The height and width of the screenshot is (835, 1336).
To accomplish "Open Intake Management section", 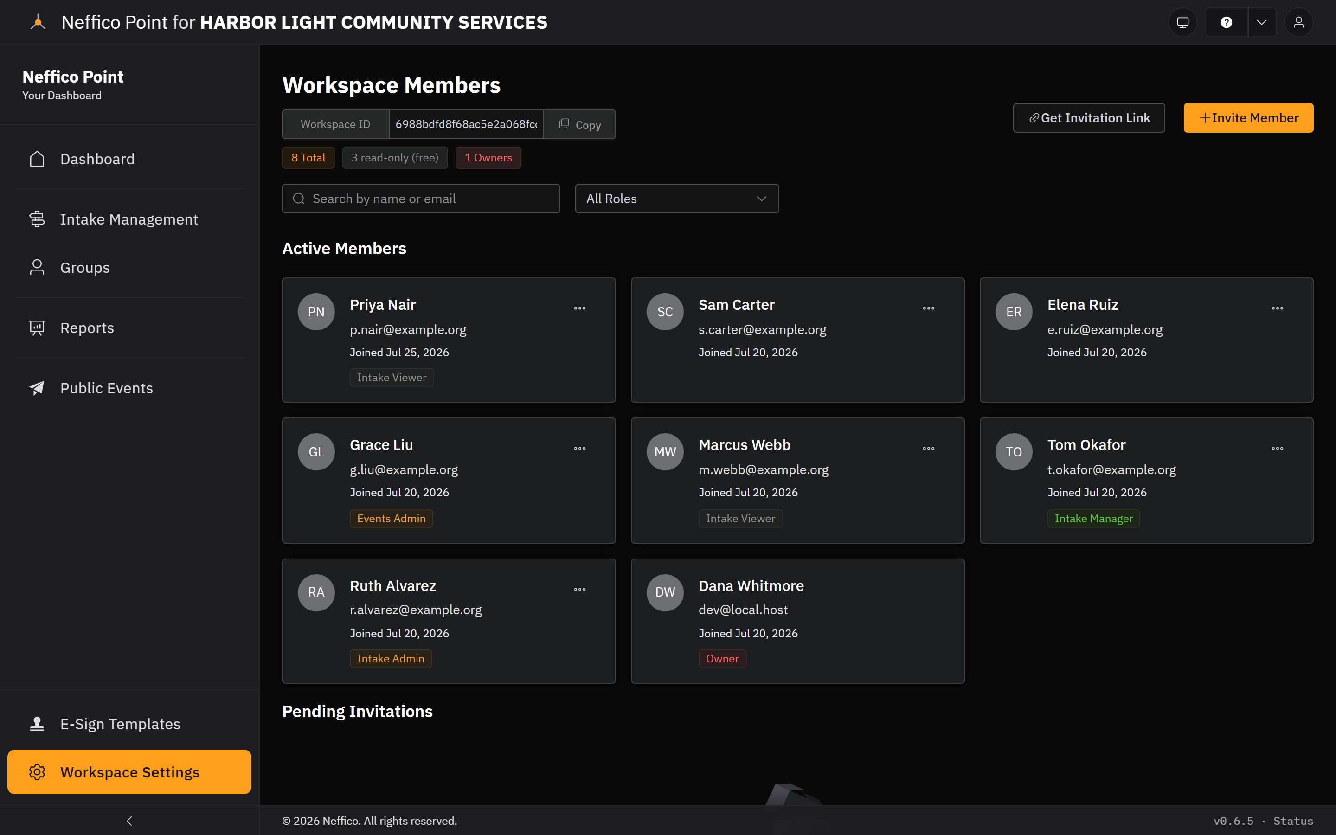I will tap(130, 219).
